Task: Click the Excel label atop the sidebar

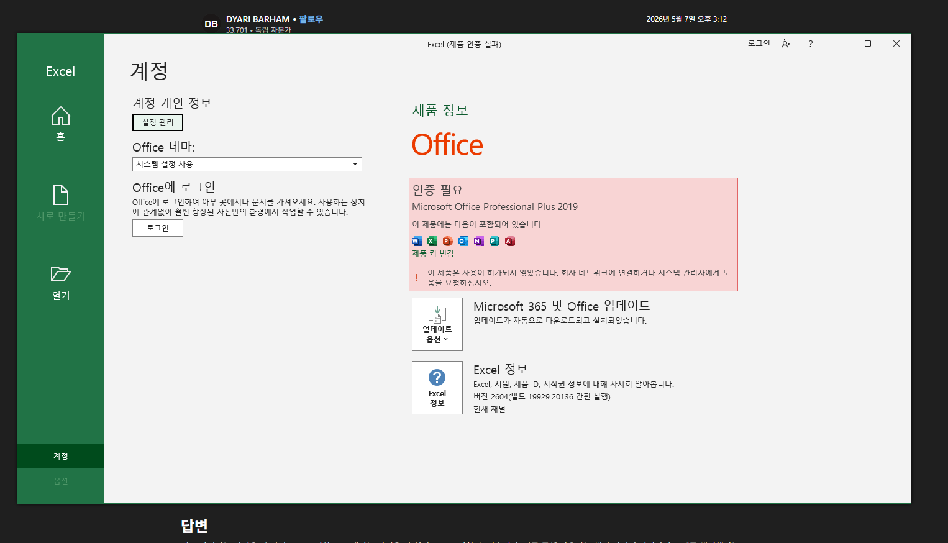Action: tap(60, 71)
